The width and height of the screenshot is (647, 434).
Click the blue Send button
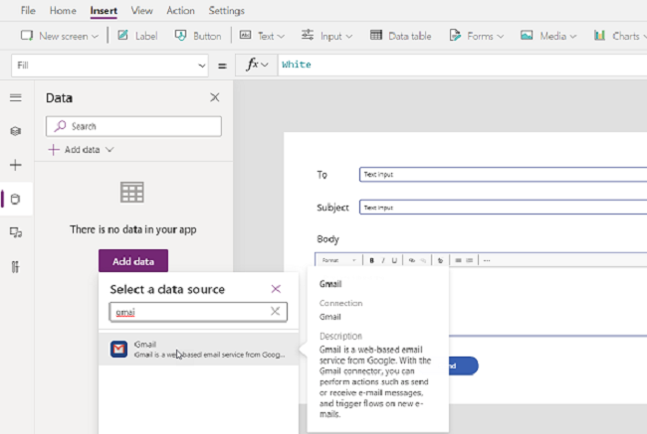coord(464,365)
